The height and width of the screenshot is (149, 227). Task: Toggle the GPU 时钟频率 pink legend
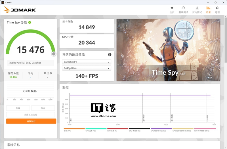click(x=205, y=130)
